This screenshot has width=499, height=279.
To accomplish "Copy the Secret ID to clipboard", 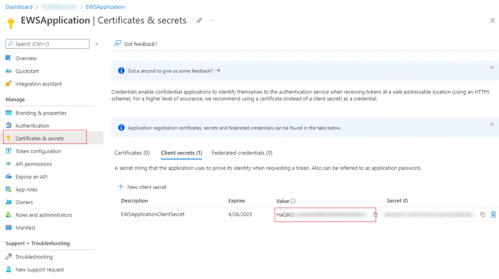I will pos(482,214).
